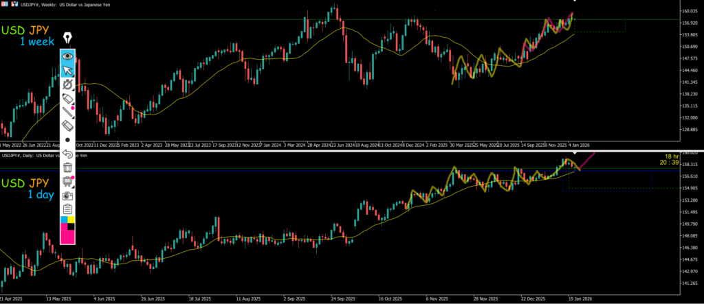Undo the last drawing stroke

click(67, 154)
